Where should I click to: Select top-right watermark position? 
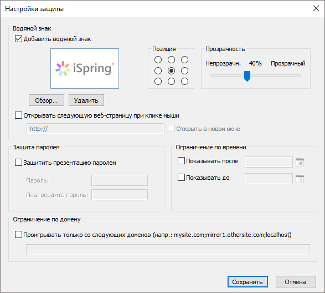click(184, 60)
